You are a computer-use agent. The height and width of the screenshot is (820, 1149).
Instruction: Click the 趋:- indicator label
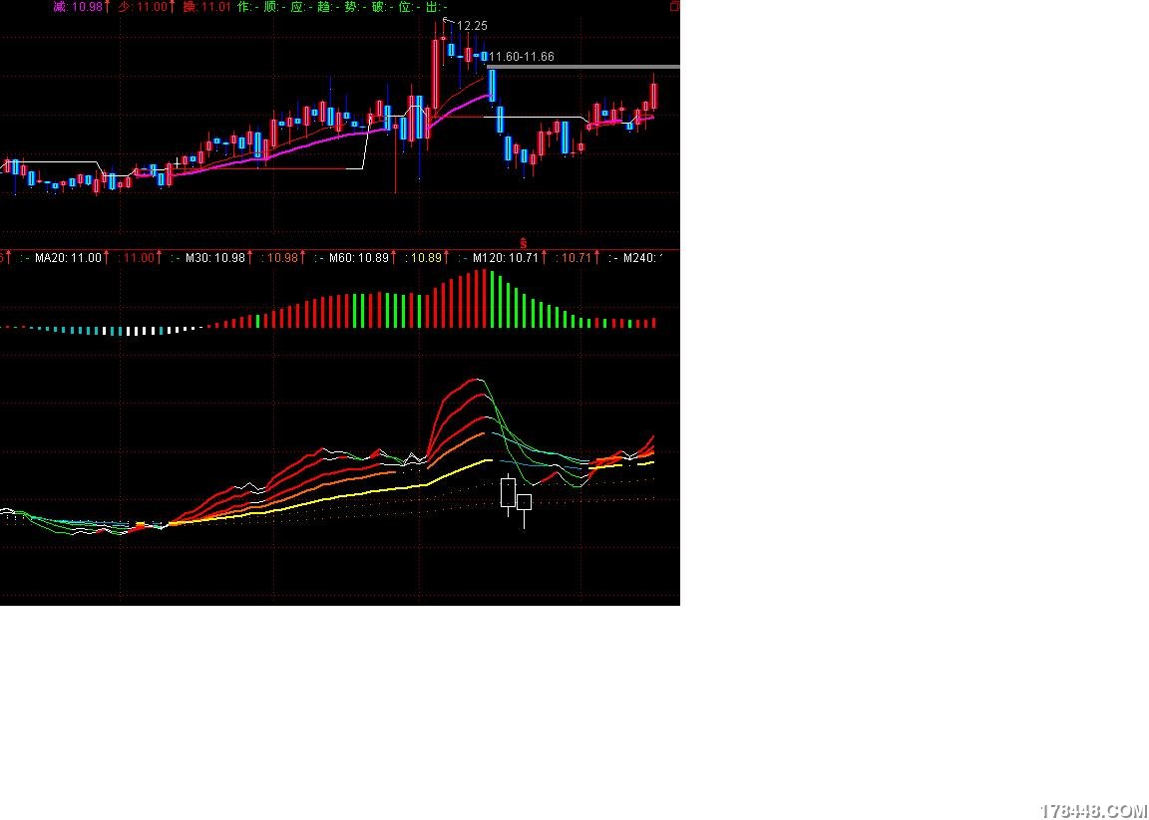330,7
